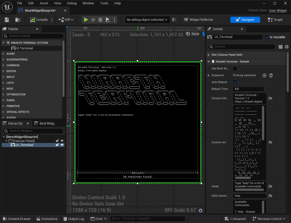291x223 pixels.
Task: Close the Hierarchy panel tab
Action: [28, 123]
